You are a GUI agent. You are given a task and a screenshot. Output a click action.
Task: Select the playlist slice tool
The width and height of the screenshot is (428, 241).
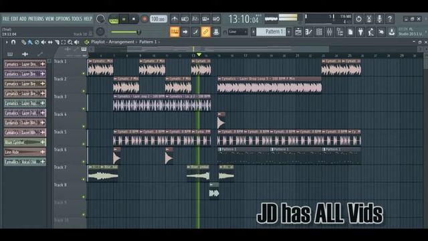[57, 42]
